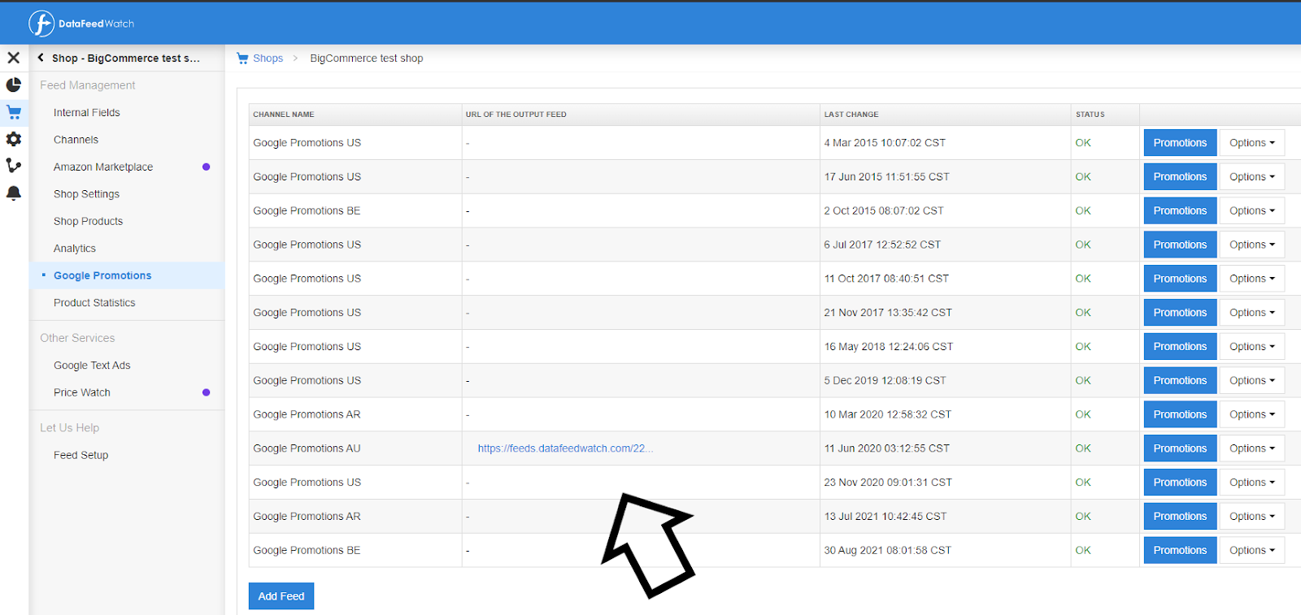The width and height of the screenshot is (1301, 615).
Task: Click the Shops breadcrumb link
Action: 268,58
